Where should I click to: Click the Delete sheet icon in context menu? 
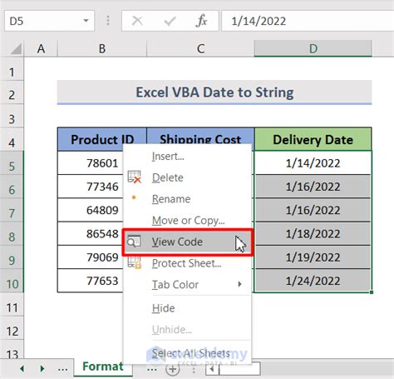coord(134,177)
